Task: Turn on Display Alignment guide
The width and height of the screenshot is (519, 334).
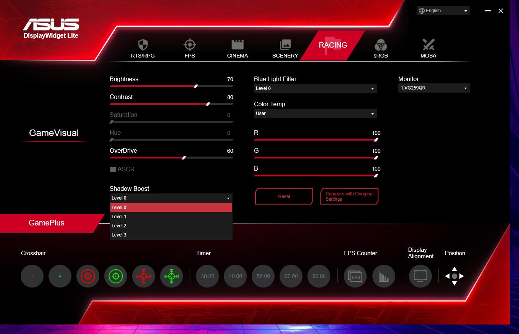Action: pos(420,276)
